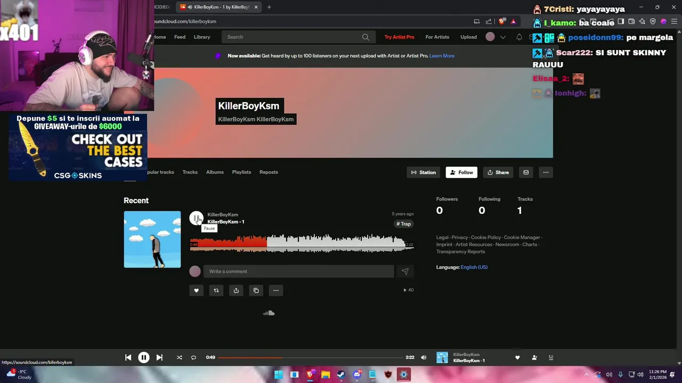
Task: Open profile more options ellipsis
Action: click(x=546, y=172)
